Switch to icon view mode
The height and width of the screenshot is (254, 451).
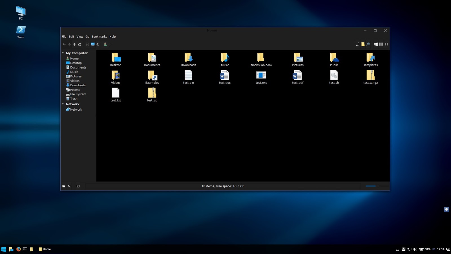[x=375, y=44]
